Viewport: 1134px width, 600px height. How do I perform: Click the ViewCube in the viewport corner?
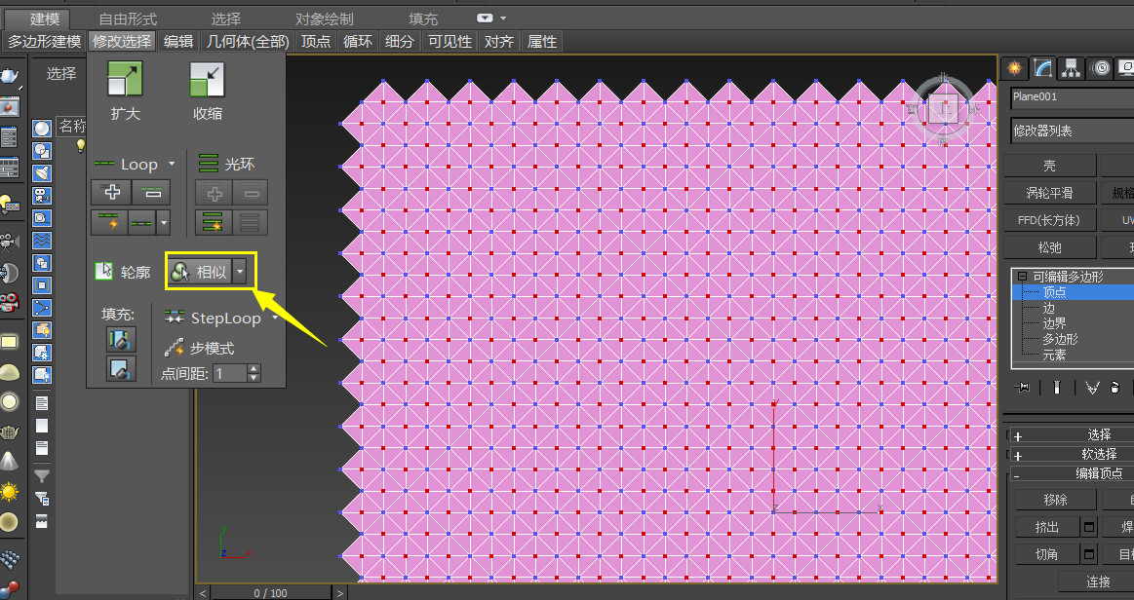pos(943,109)
